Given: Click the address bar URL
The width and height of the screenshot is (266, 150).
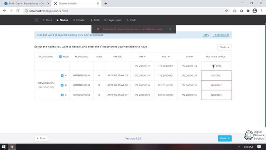Looking at the screenshot, I should click(x=49, y=11).
